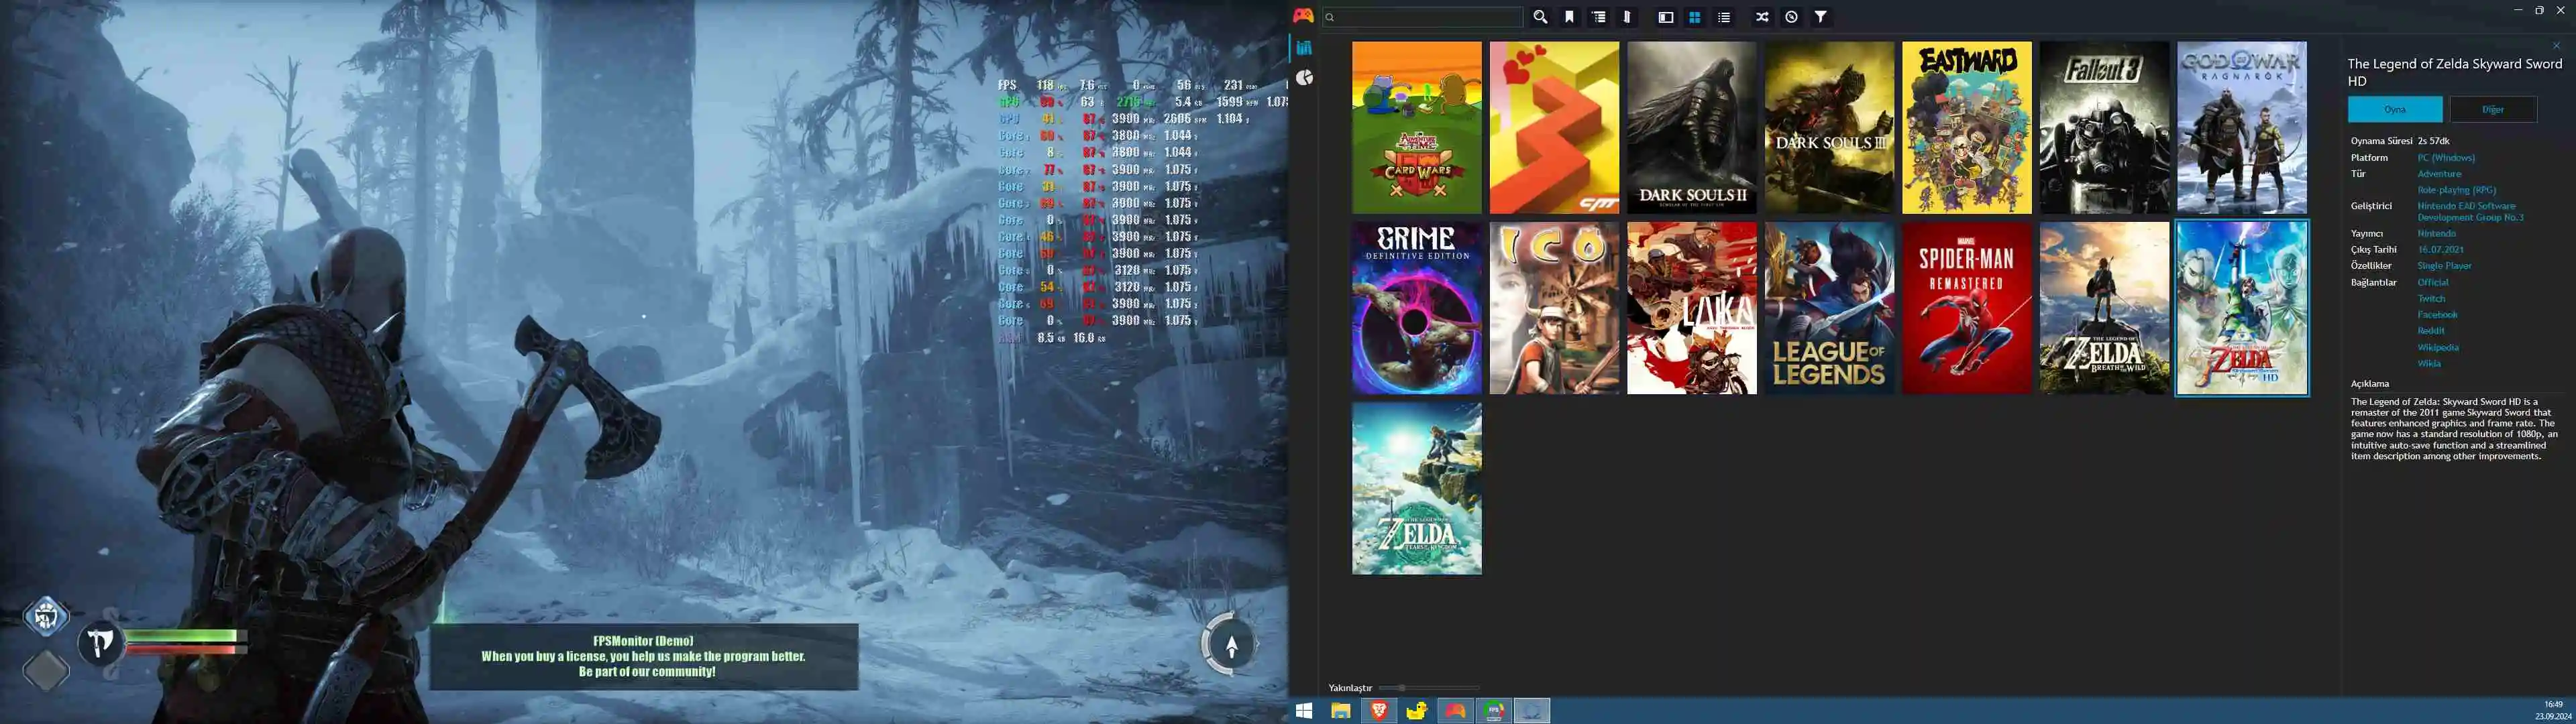
Task: Filter by the Adventure genre link
Action: (2439, 174)
